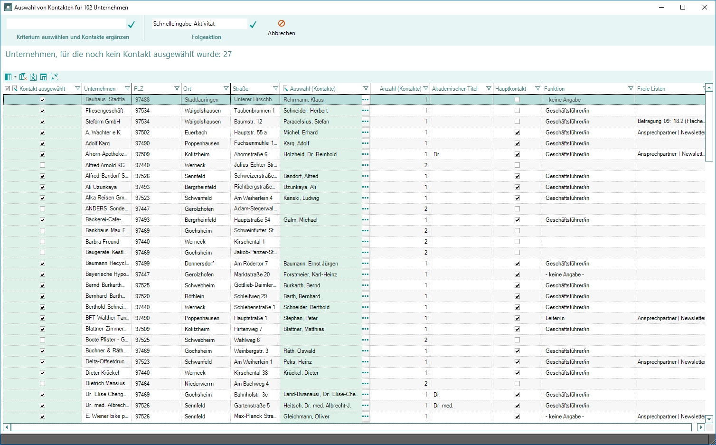Open the ellipsis button in Ali Uzunkaya row
Image resolution: width=716 pixels, height=445 pixels.
pyautogui.click(x=365, y=187)
